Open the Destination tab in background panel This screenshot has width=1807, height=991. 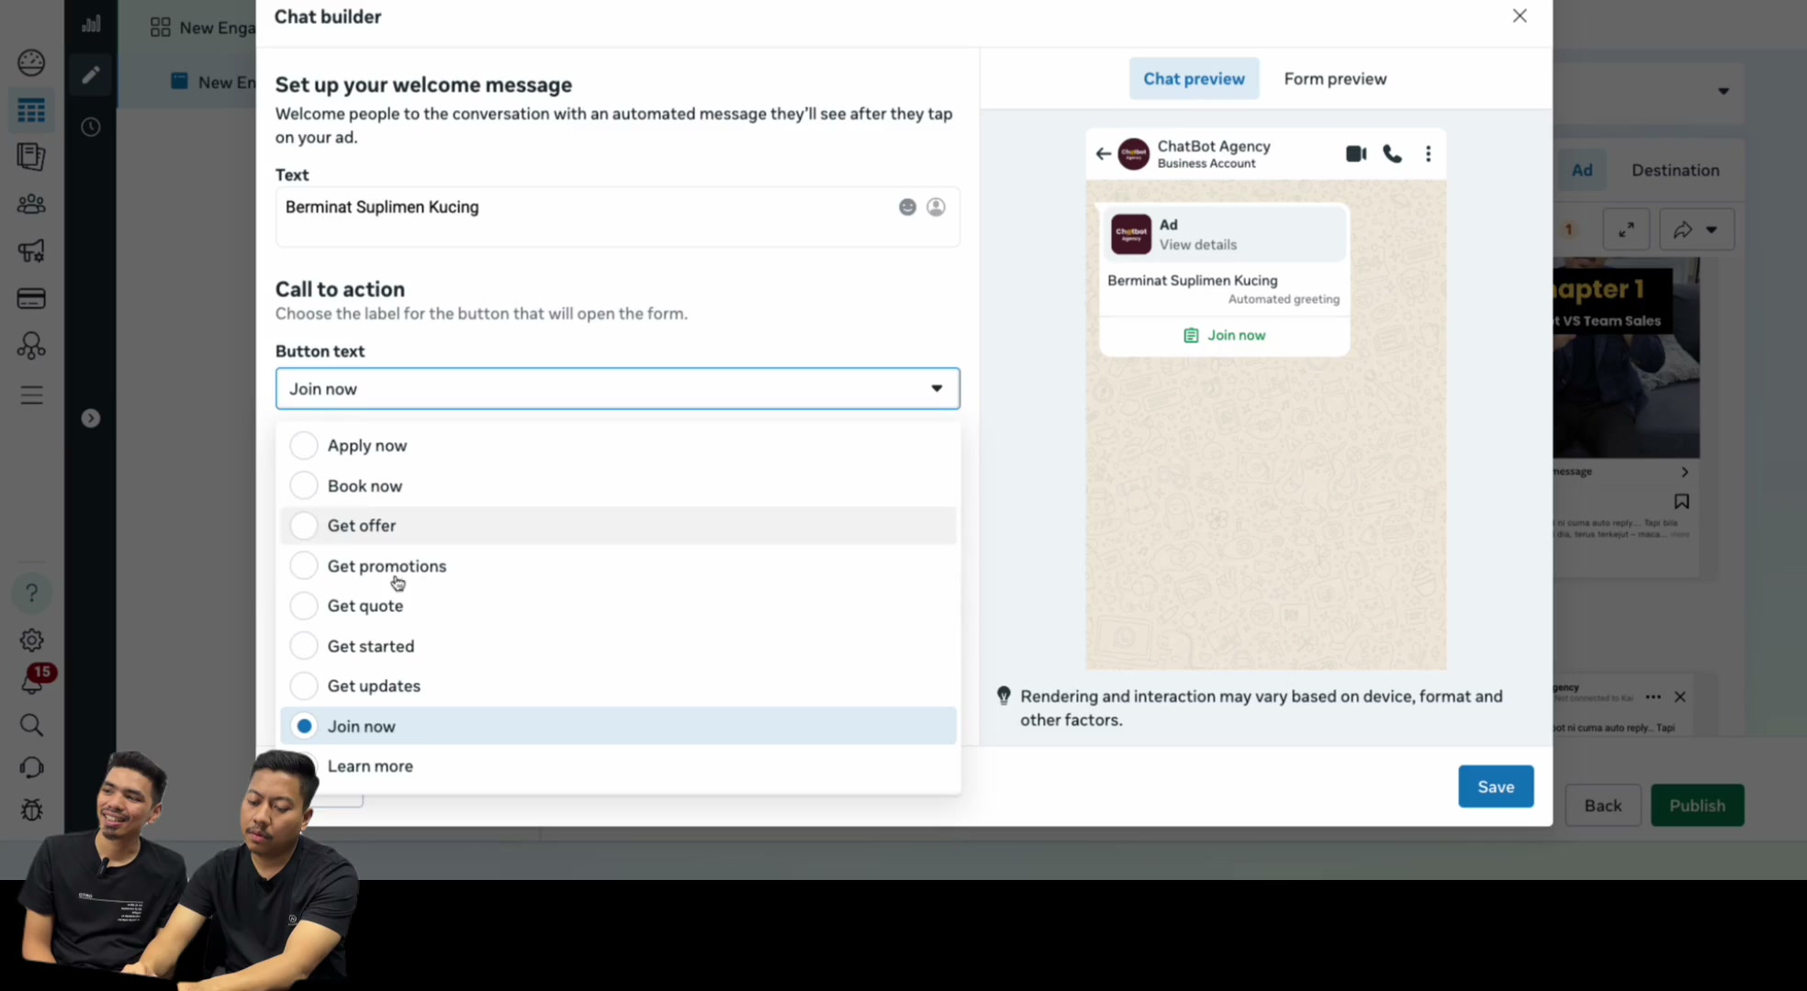click(x=1675, y=170)
